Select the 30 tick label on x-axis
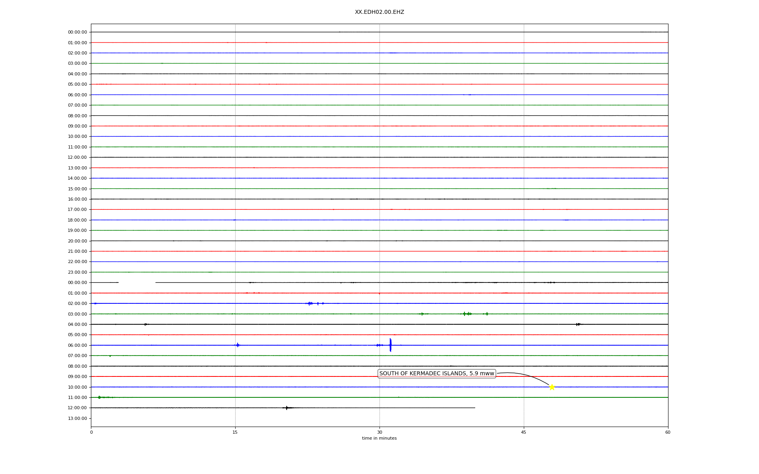759x474 pixels. pyautogui.click(x=379, y=433)
